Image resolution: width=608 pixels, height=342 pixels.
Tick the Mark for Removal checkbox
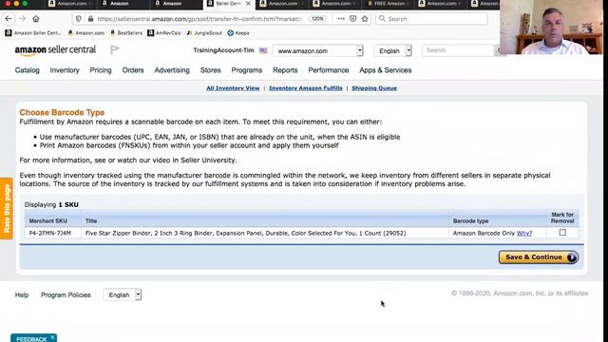coord(562,233)
